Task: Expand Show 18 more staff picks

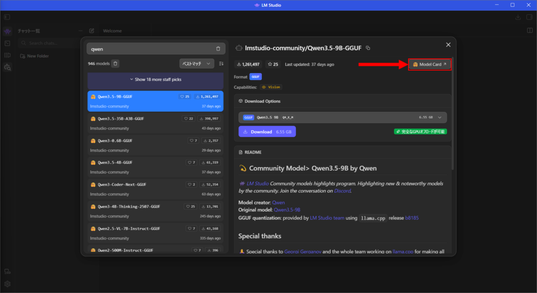Action: pyautogui.click(x=155, y=80)
